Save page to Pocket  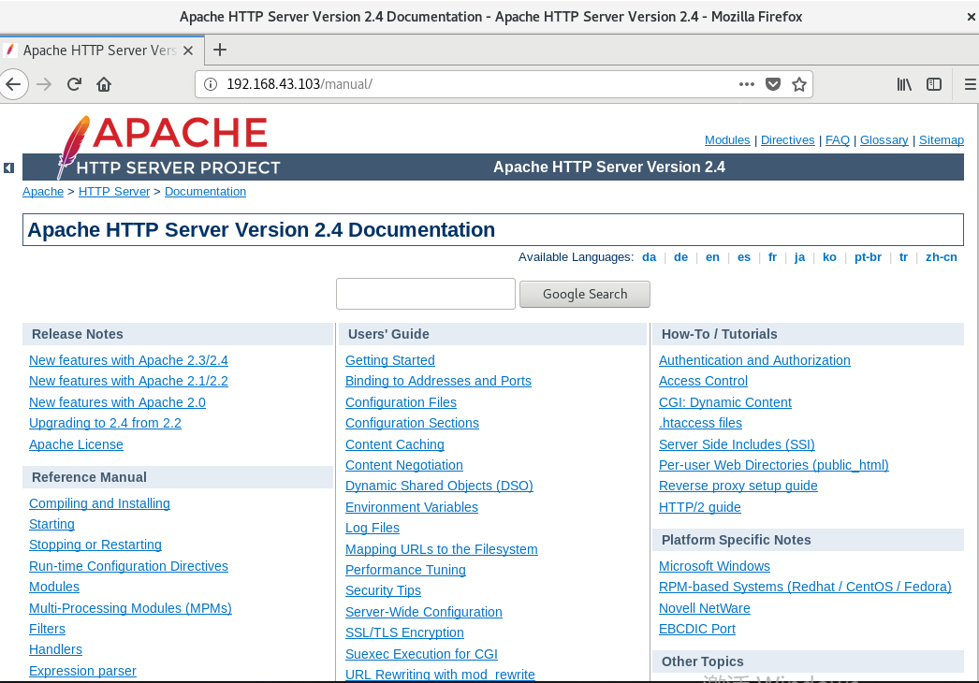point(773,84)
